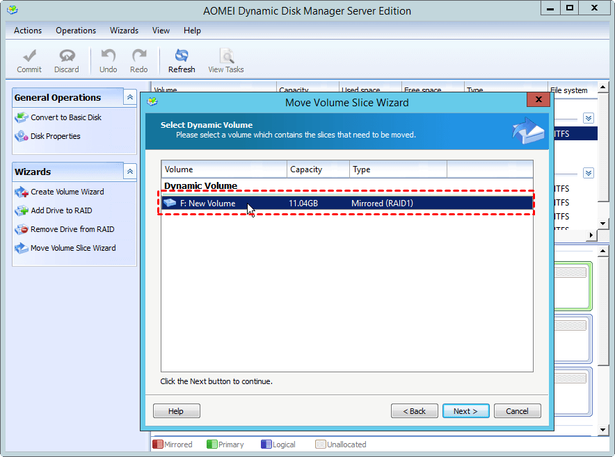Click the Mirrored legend color swatch
615x457 pixels.
pyautogui.click(x=158, y=444)
